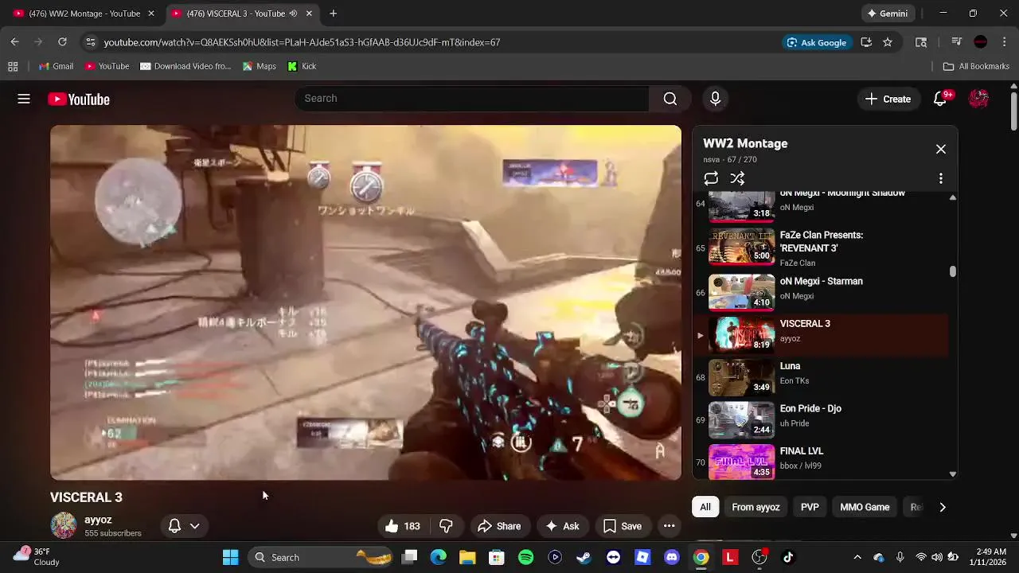Open YouTube notifications bell
Image resolution: width=1019 pixels, height=573 pixels.
pos(941,99)
